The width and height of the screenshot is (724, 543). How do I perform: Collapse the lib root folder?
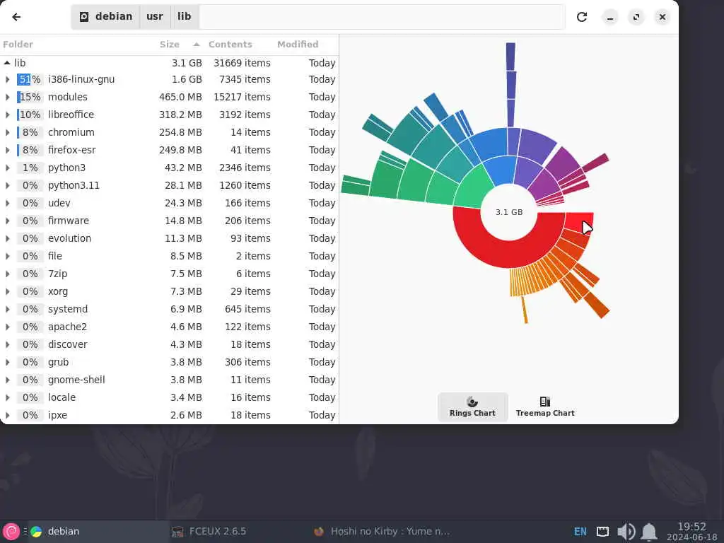click(7, 63)
